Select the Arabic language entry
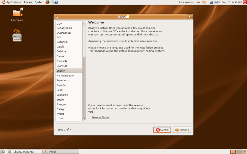 [69, 23]
